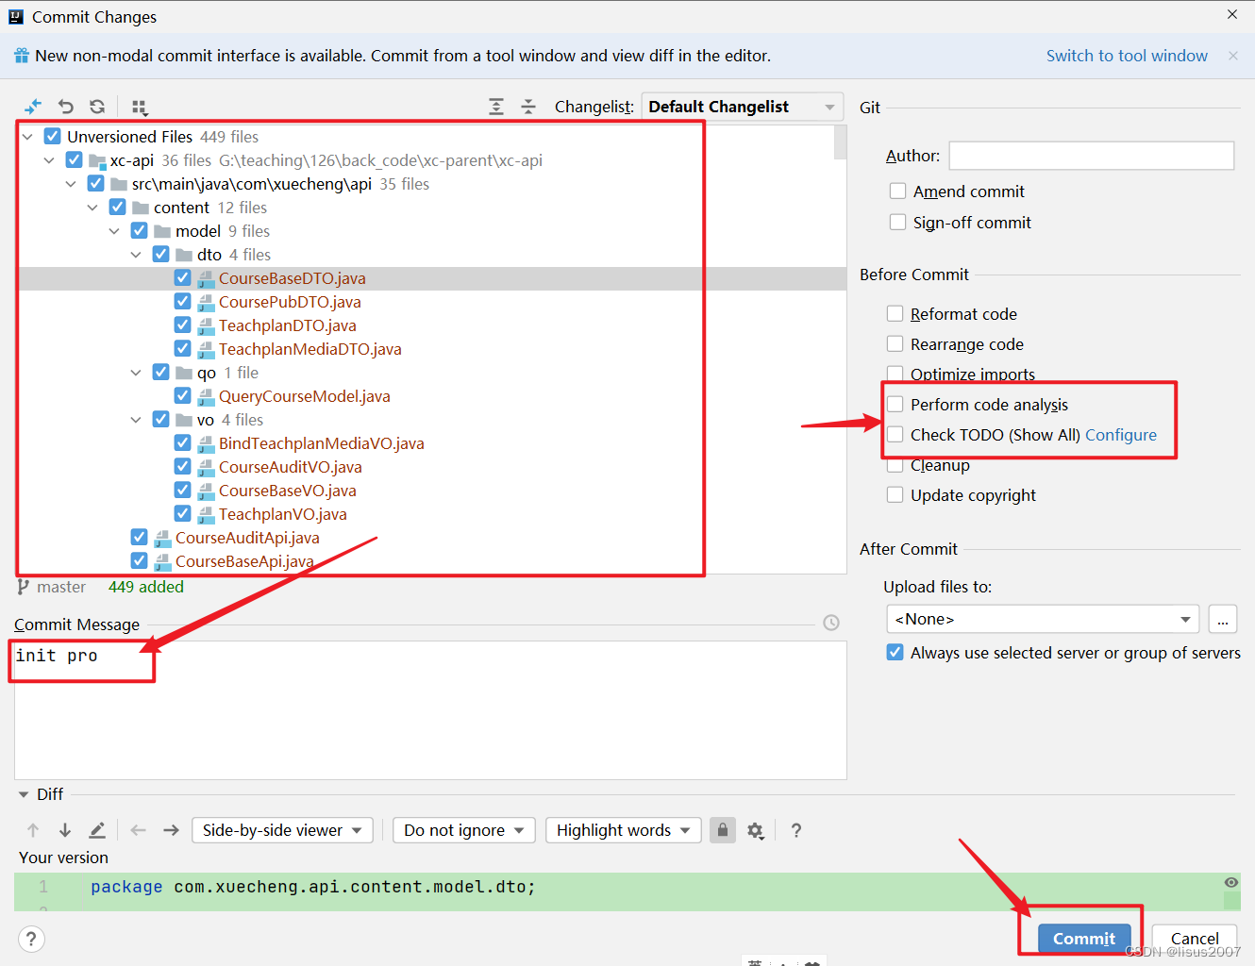Click the compare previous file left arrow

139,830
